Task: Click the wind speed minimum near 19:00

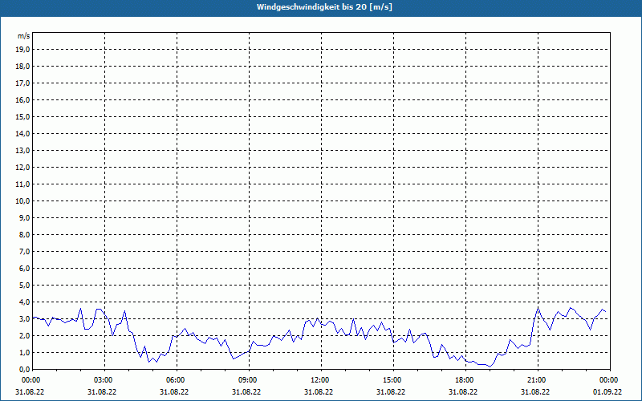Action: click(x=490, y=367)
